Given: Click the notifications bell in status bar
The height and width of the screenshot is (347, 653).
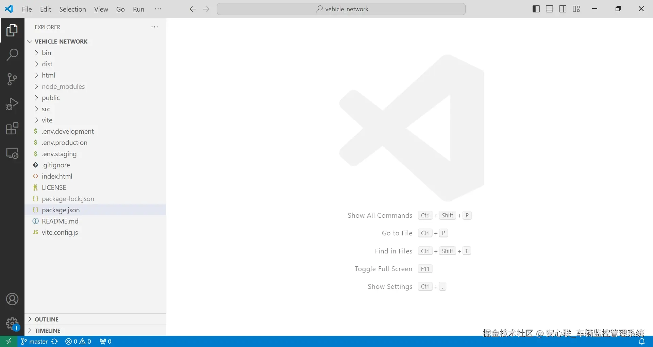Looking at the screenshot, I should pyautogui.click(x=642, y=341).
